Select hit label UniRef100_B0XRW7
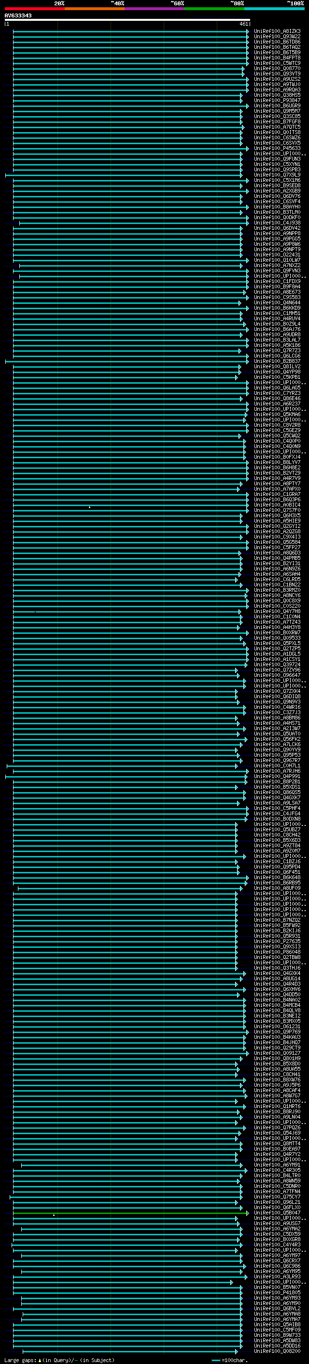 (277, 633)
